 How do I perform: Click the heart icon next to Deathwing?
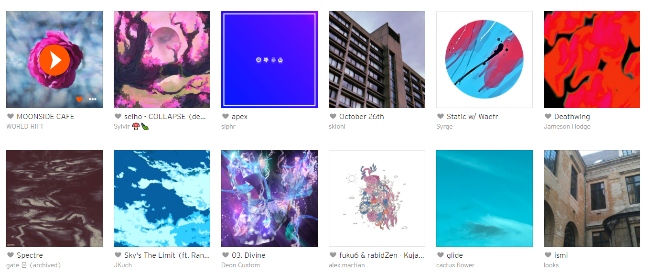pos(548,116)
